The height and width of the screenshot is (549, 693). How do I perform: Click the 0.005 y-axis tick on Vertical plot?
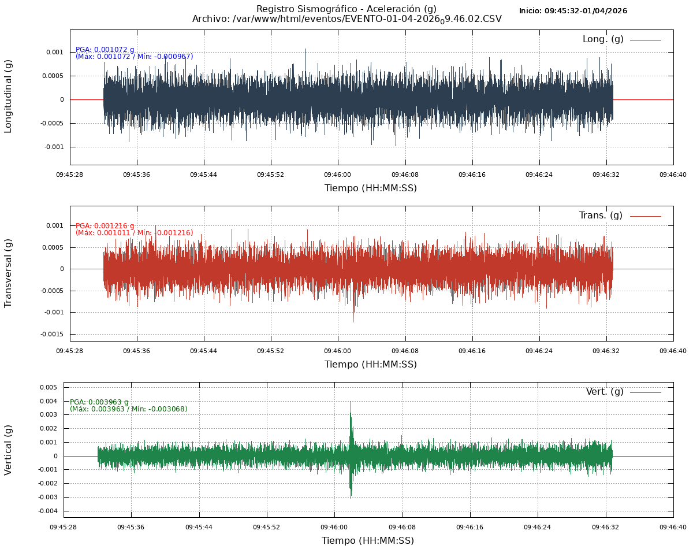click(x=48, y=387)
